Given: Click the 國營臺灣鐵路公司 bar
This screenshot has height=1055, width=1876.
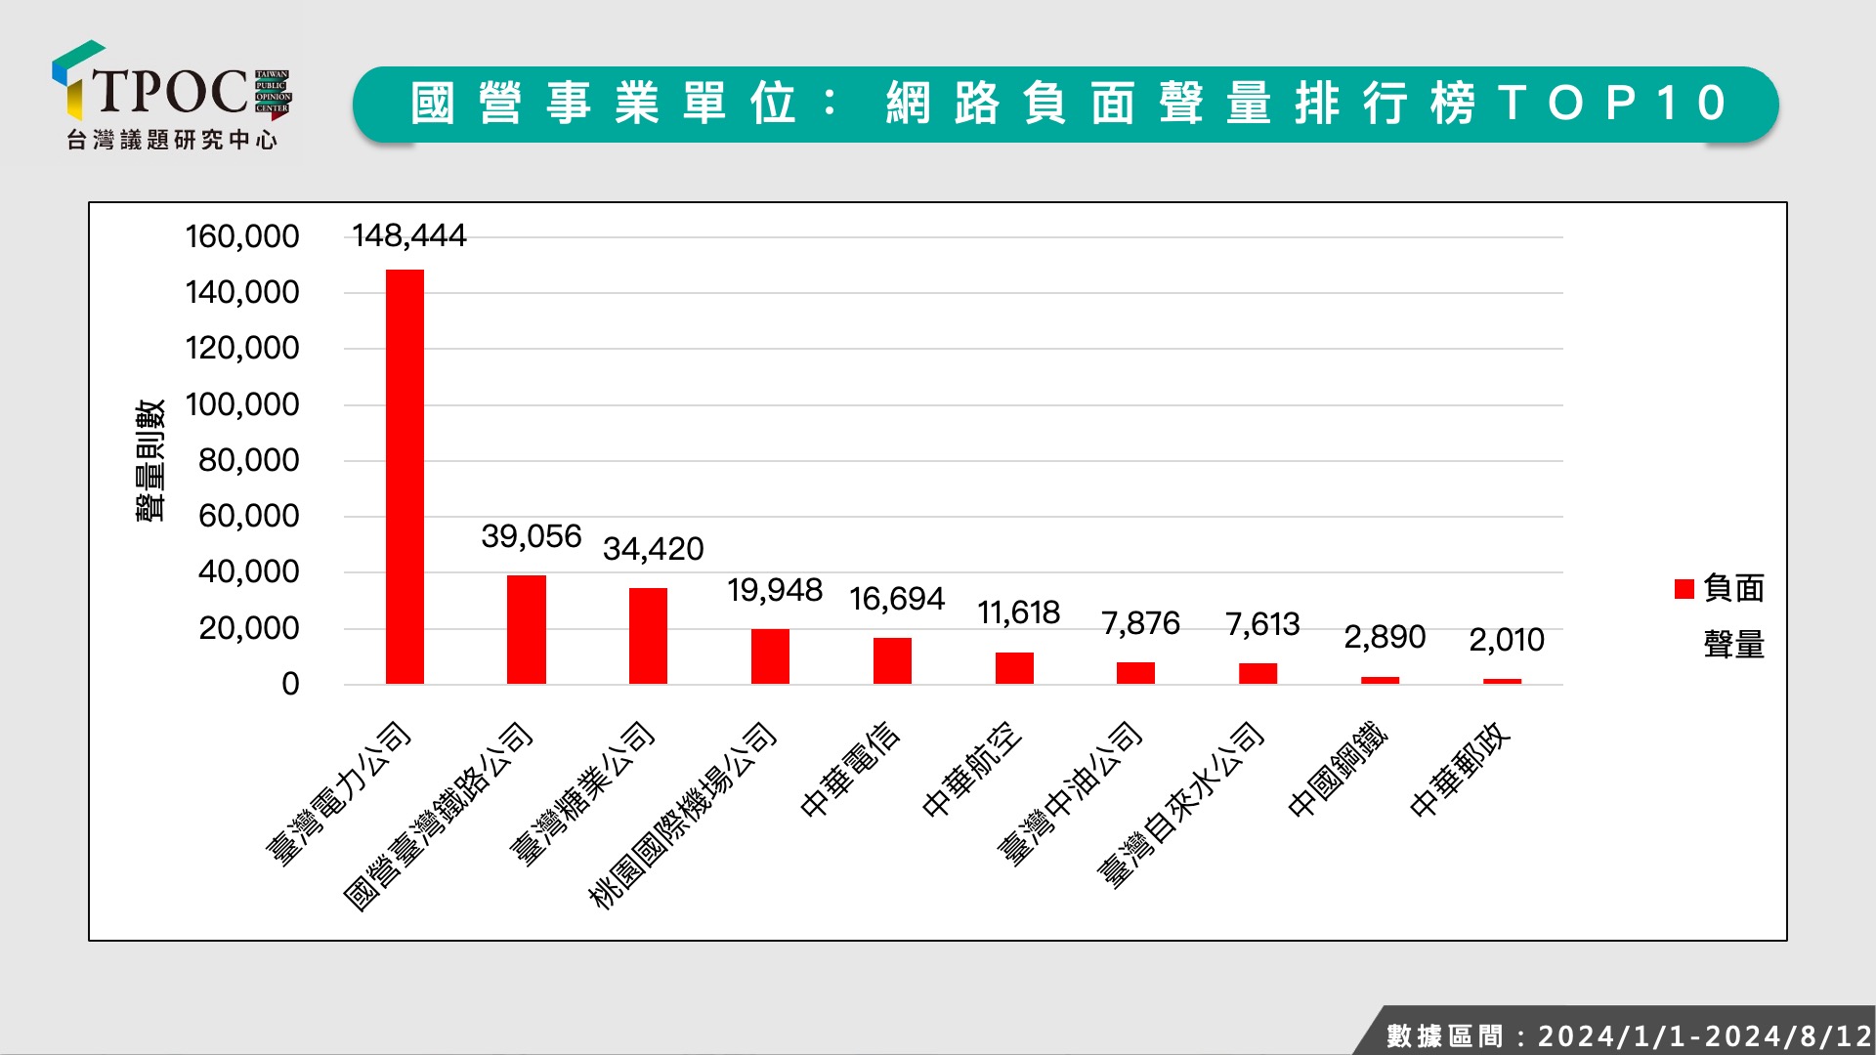Looking at the screenshot, I should click(527, 629).
